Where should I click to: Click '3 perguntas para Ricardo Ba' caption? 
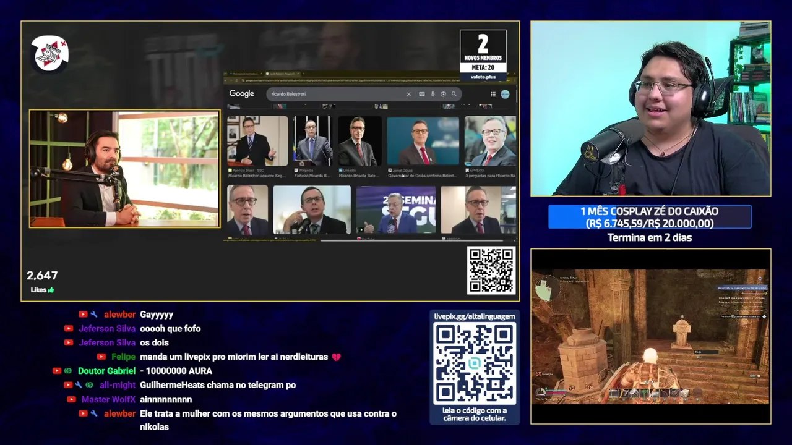[491, 176]
